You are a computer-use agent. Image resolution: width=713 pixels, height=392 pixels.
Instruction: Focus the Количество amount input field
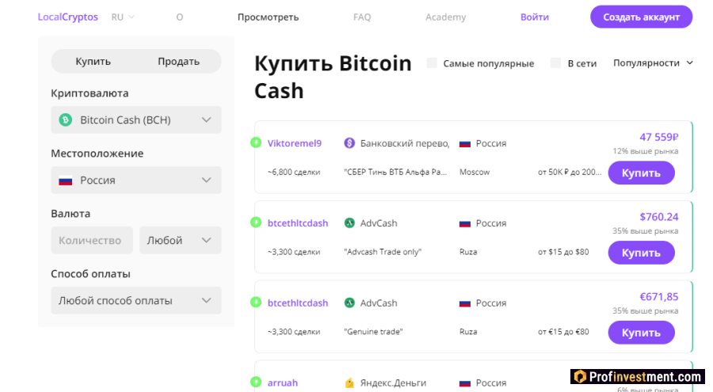click(x=92, y=240)
